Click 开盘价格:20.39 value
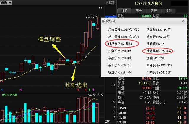Viewport: 189px width, 124px height. coord(119,51)
